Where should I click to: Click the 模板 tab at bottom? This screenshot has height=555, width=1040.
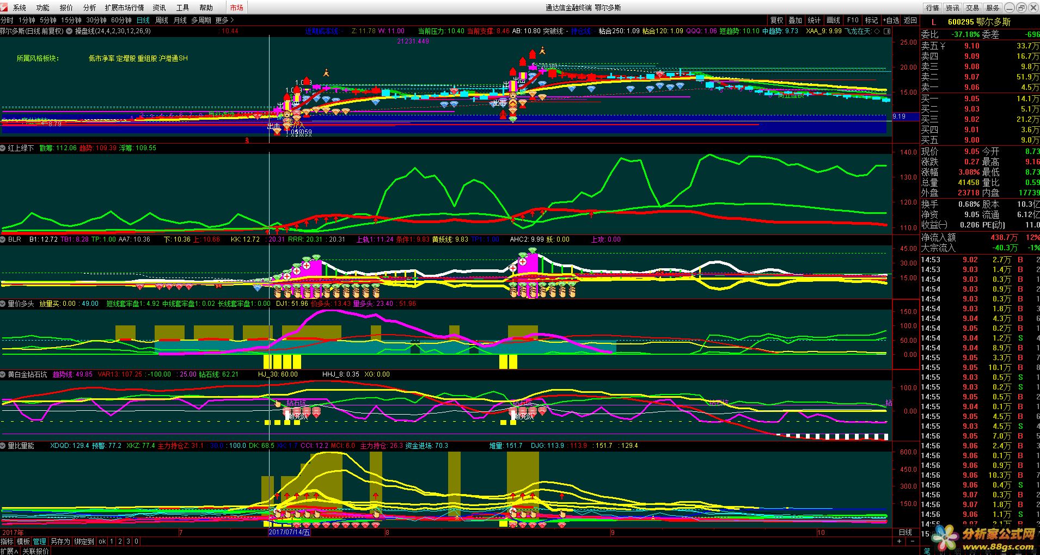click(23, 541)
